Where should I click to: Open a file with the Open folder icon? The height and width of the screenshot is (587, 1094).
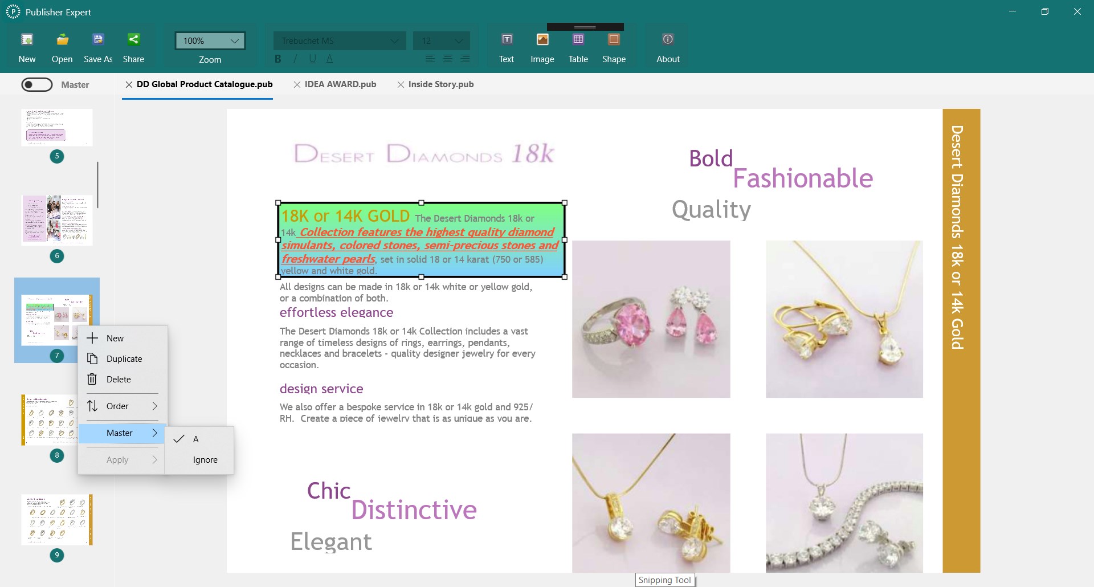(62, 39)
